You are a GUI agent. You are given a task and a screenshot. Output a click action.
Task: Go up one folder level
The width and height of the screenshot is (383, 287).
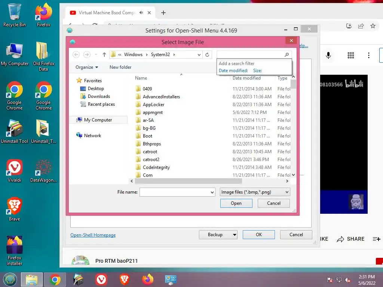point(104,55)
